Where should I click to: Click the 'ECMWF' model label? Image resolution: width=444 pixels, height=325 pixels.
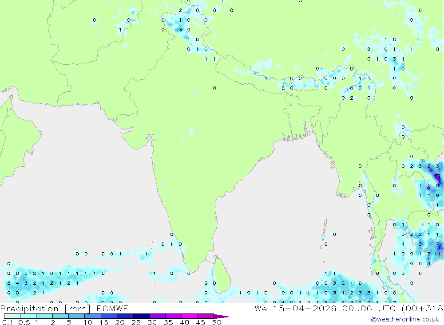point(112,308)
